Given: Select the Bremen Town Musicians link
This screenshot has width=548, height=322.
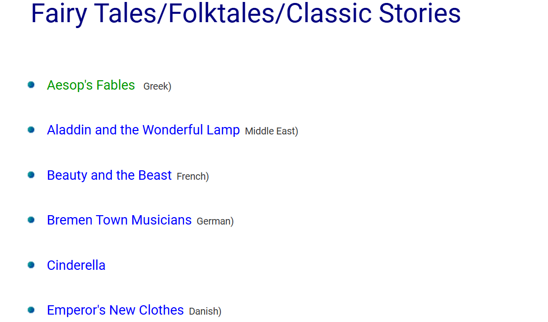Looking at the screenshot, I should point(119,220).
